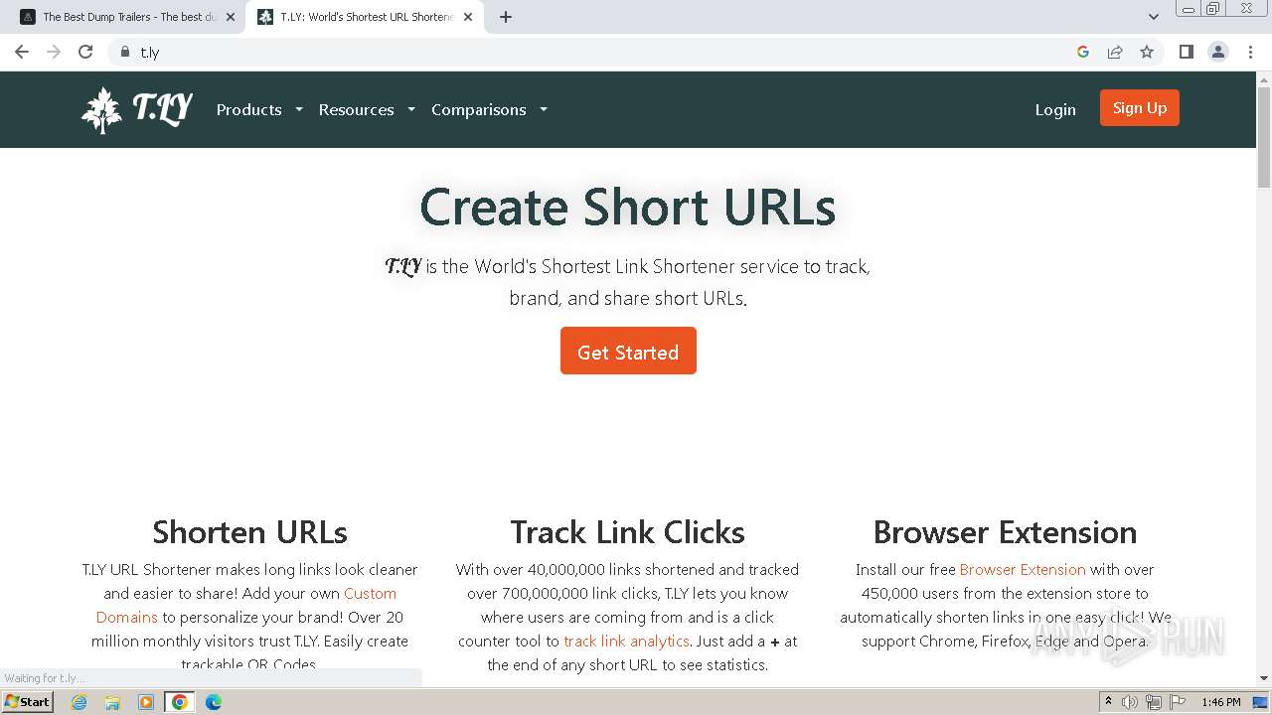Click the scrollbar up arrow
The width and height of the screenshot is (1272, 715).
click(1264, 78)
